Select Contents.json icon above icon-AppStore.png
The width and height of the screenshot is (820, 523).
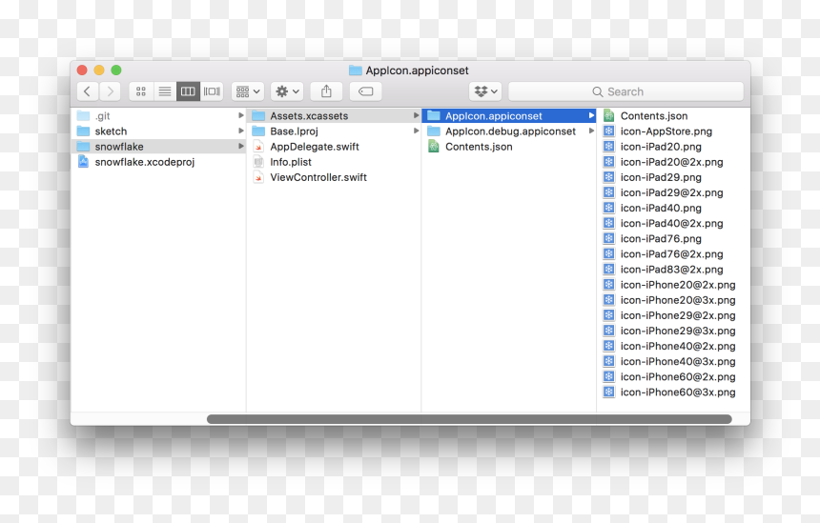pyautogui.click(x=608, y=115)
